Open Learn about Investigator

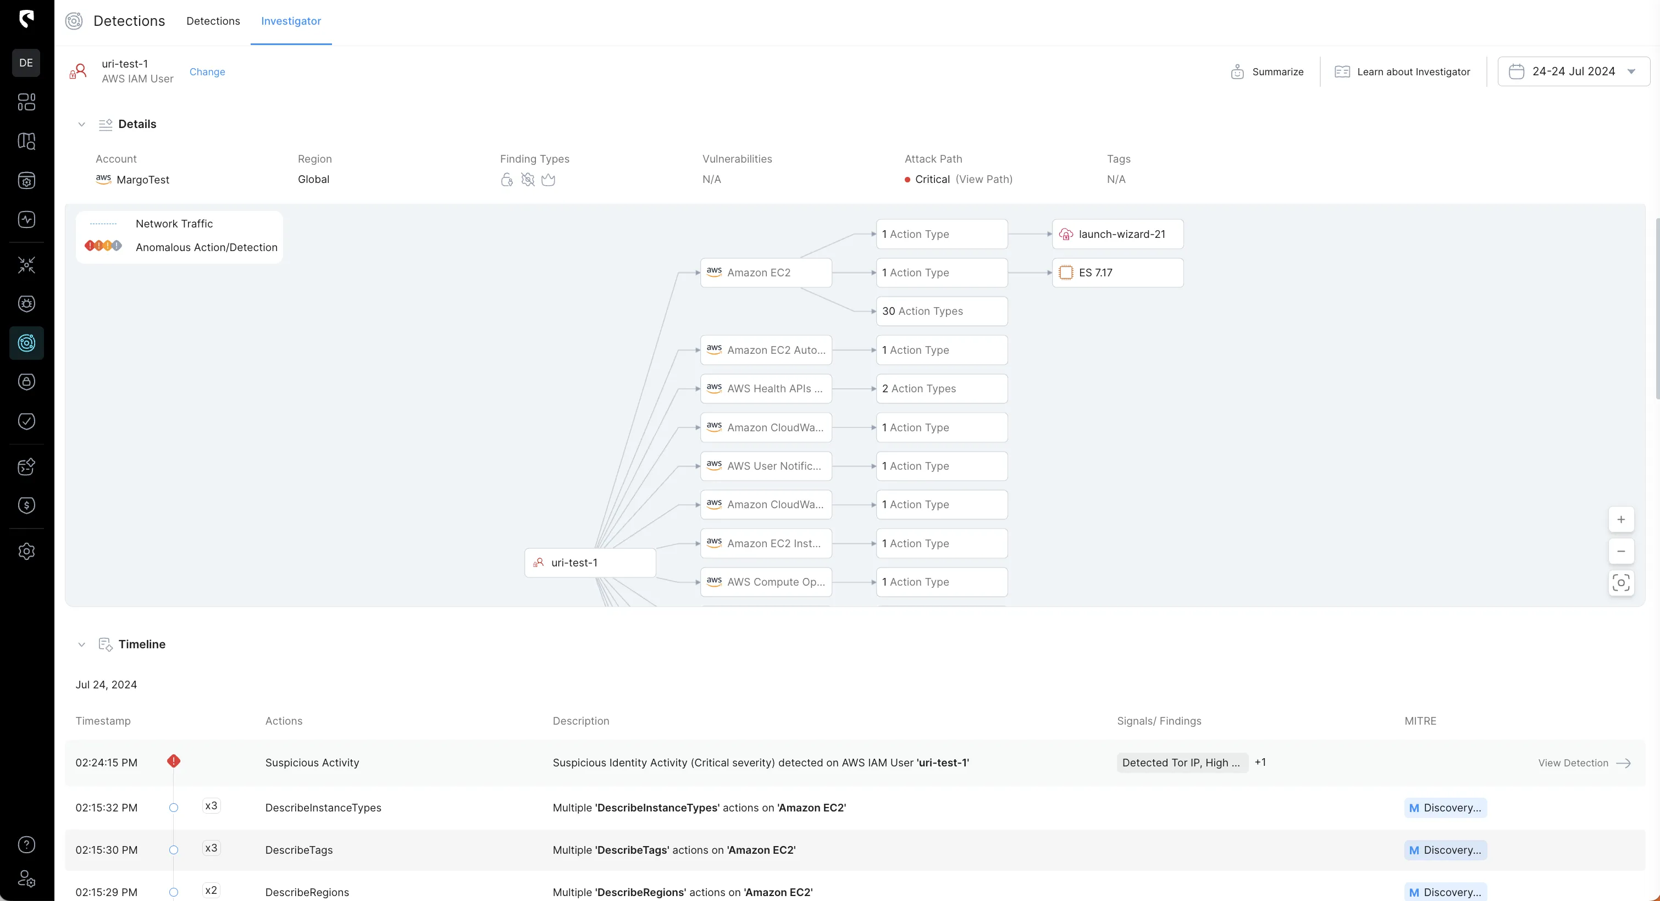click(x=1402, y=71)
